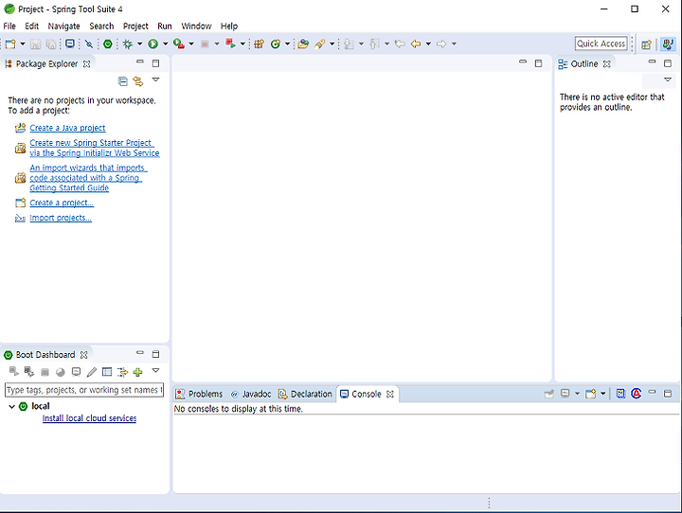Click the 'Install local cloud services' link
The height and width of the screenshot is (513, 682).
89,418
